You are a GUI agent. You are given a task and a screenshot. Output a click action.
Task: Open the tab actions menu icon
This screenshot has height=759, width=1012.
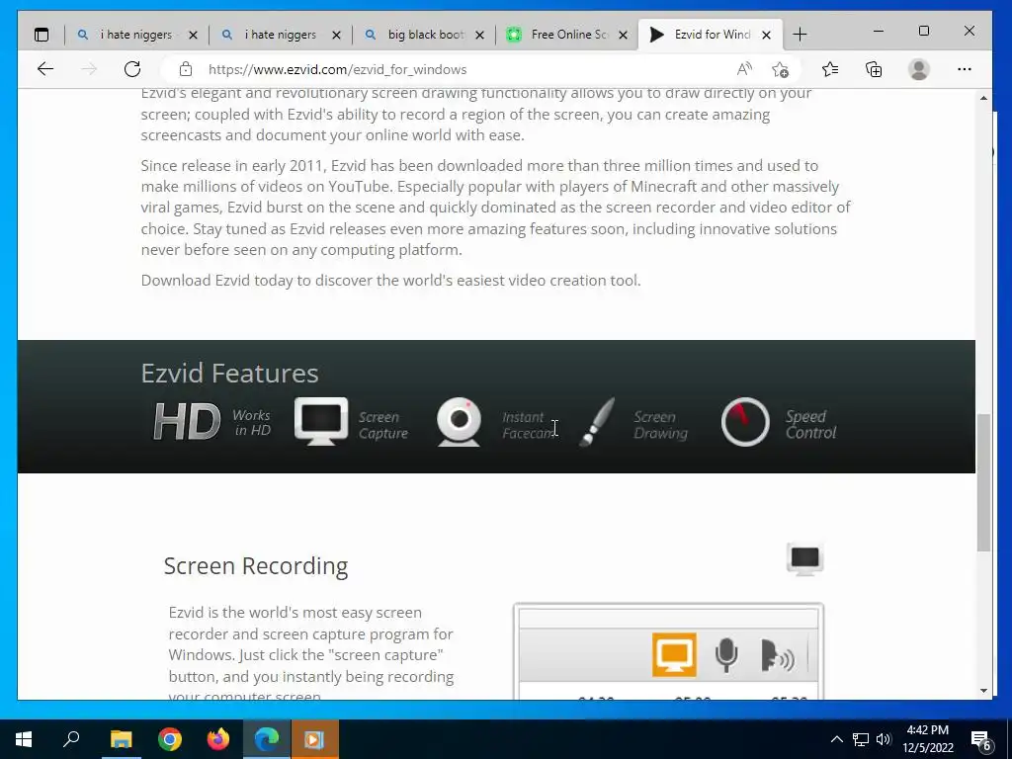coord(42,35)
